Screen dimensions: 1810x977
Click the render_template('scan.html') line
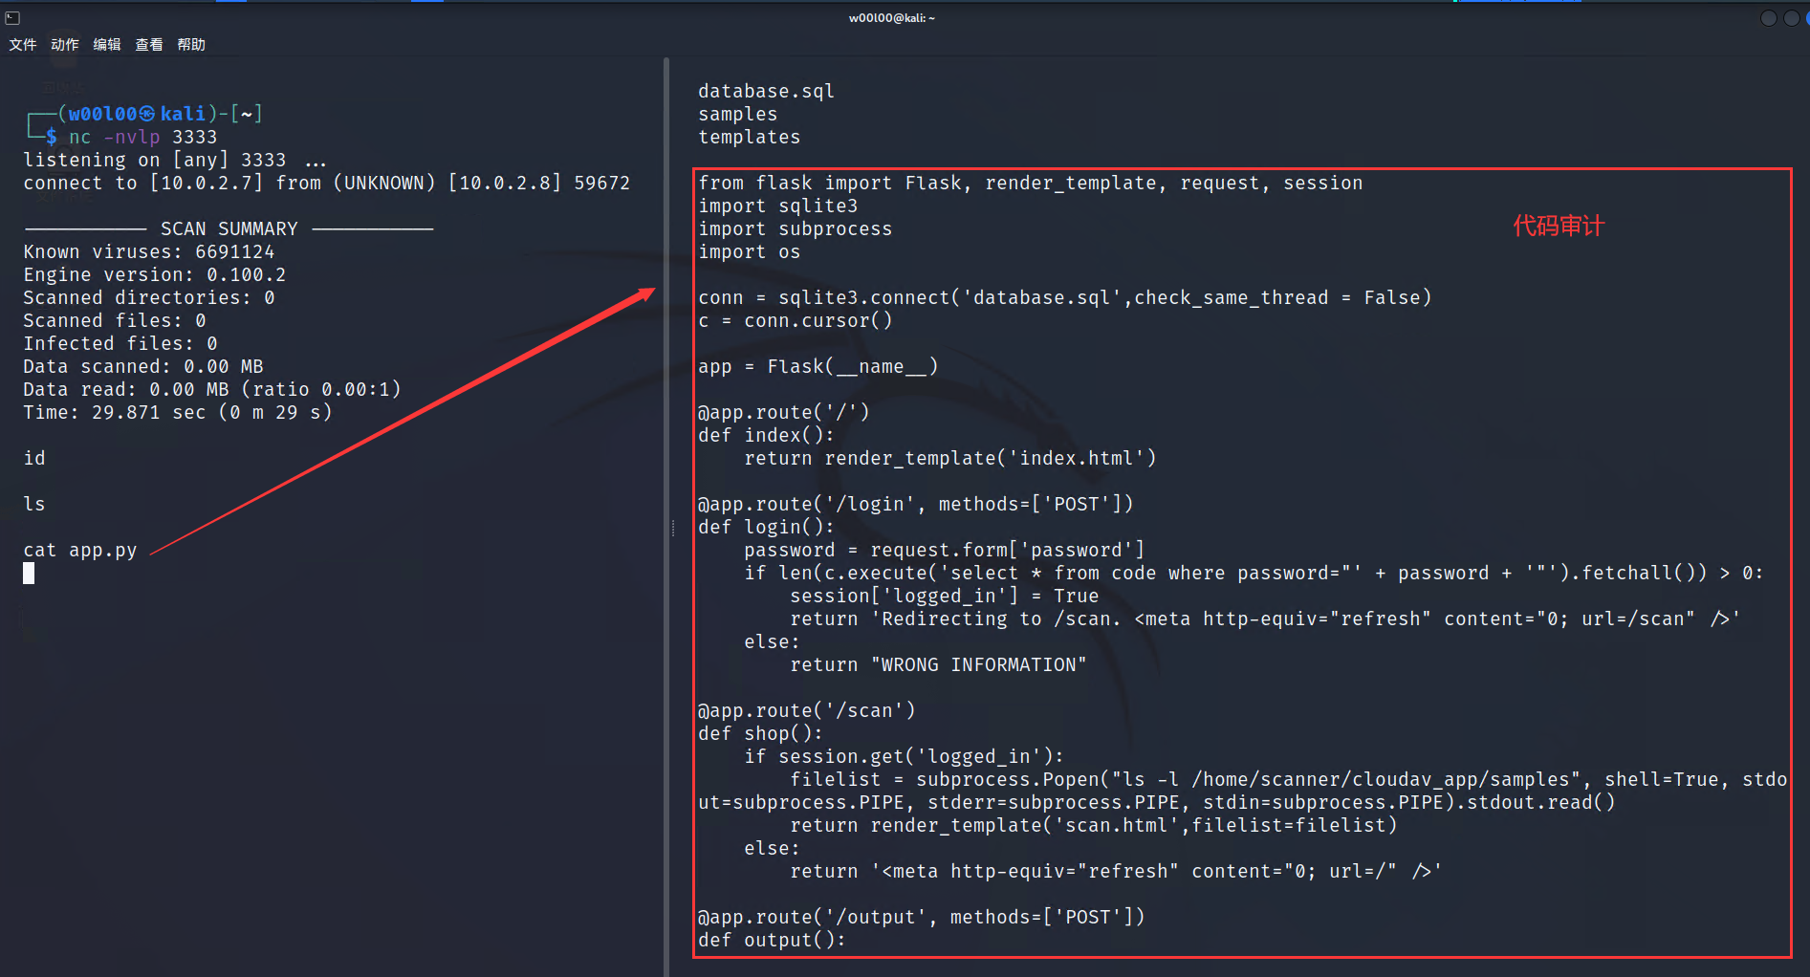[1093, 825]
